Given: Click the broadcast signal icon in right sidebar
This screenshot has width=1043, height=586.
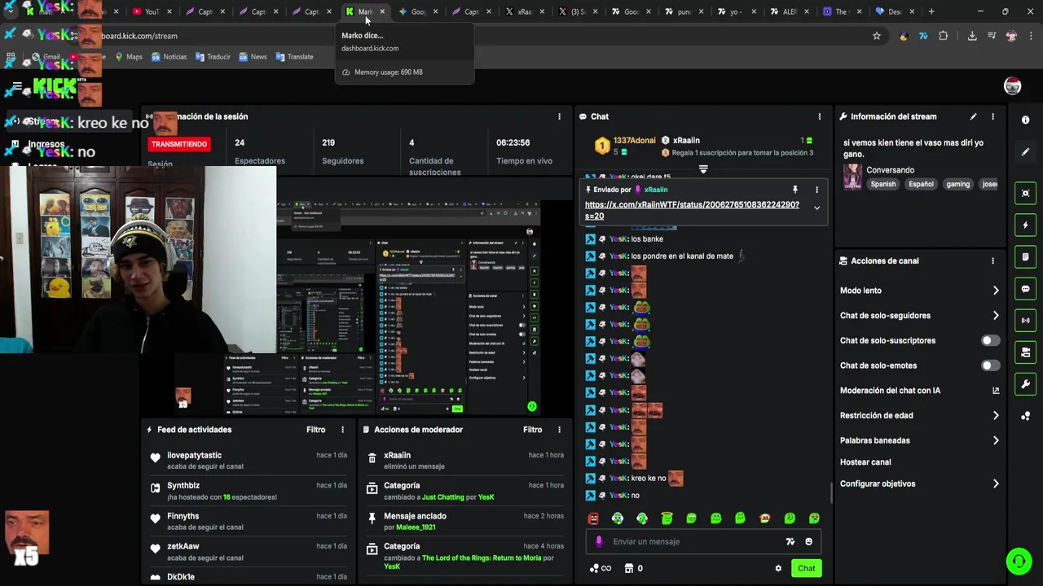Looking at the screenshot, I should 1025,321.
